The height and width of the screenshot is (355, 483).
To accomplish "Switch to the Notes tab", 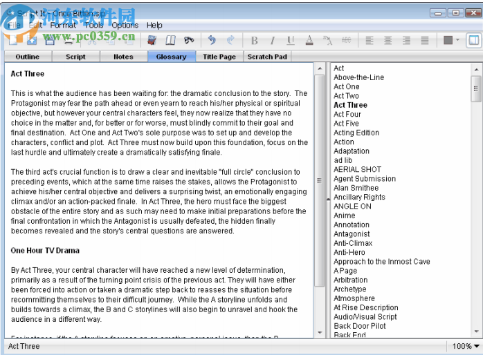I will 124,57.
